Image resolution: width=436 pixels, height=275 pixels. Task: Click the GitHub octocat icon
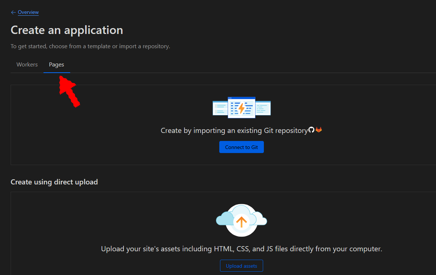311,130
